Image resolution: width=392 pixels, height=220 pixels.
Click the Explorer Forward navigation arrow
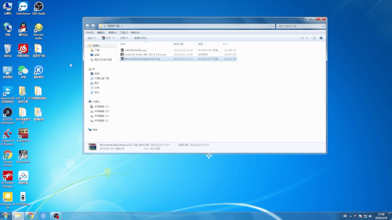[93, 26]
